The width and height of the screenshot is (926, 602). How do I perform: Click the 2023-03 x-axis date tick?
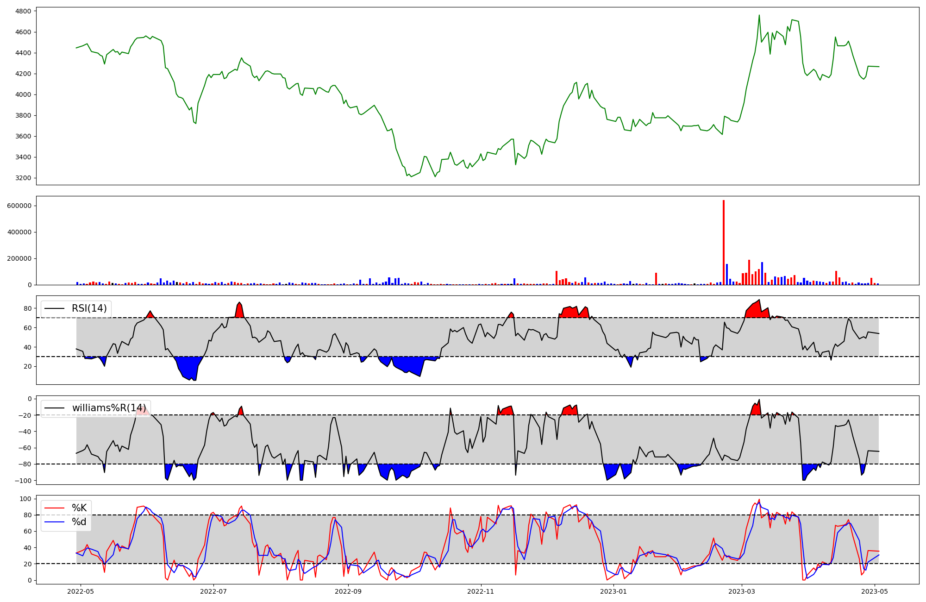[x=742, y=591]
